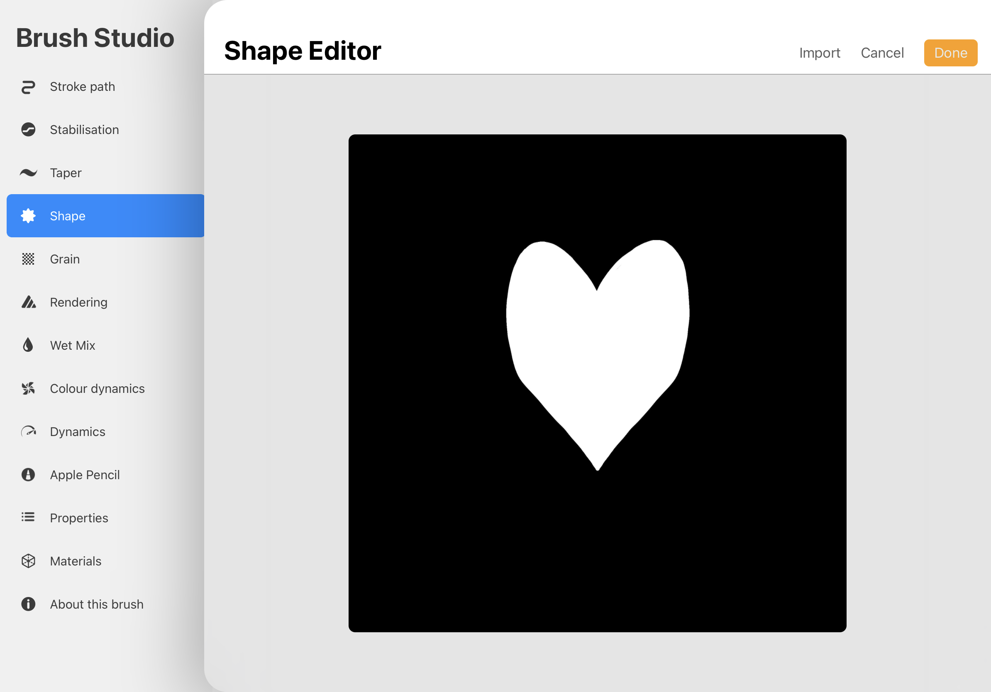Click the Materials cube icon
The width and height of the screenshot is (991, 692).
[28, 561]
